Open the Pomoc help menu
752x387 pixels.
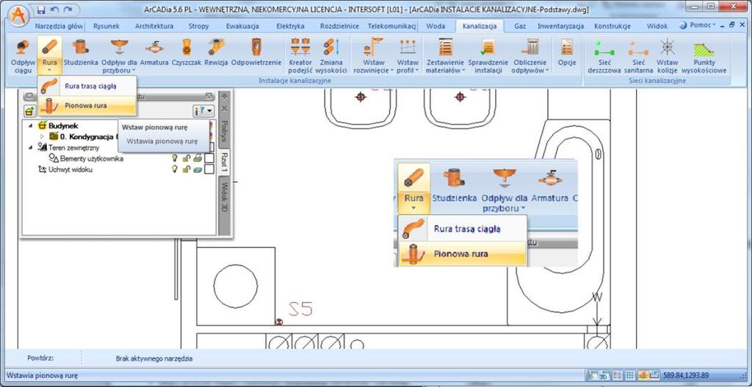click(x=698, y=26)
